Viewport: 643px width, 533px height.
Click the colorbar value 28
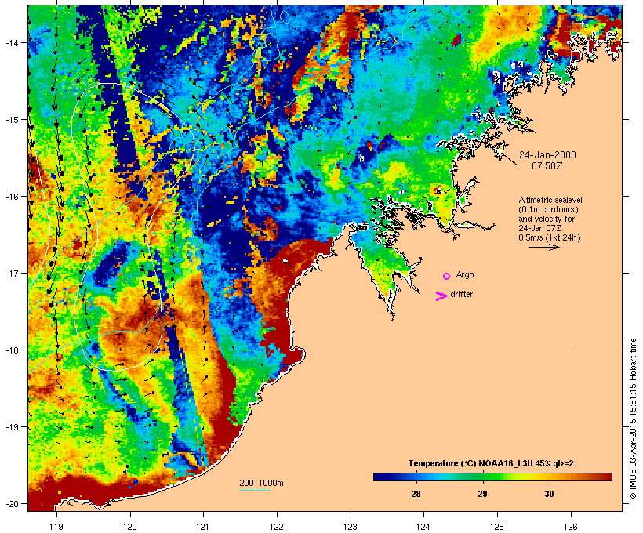[x=416, y=494]
